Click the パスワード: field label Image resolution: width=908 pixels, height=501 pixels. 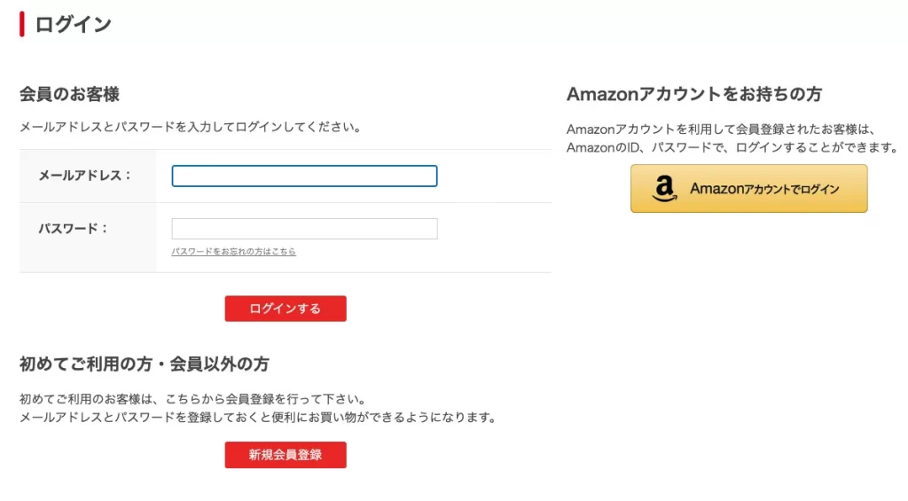click(73, 228)
